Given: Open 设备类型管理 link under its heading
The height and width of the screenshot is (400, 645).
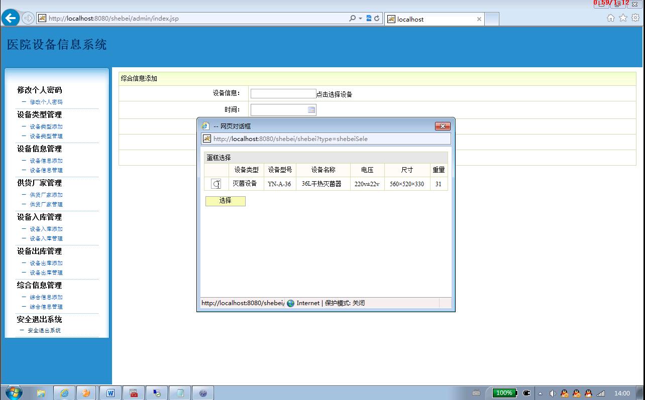Looking at the screenshot, I should (x=46, y=136).
